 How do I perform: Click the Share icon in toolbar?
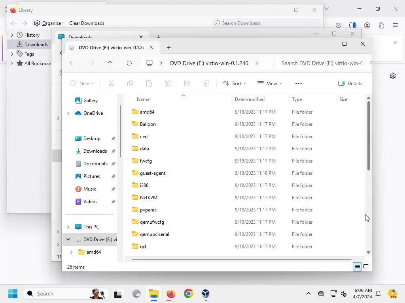187,84
